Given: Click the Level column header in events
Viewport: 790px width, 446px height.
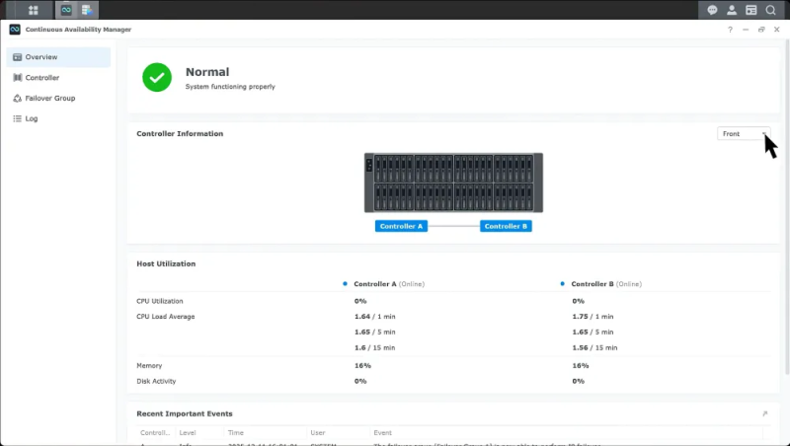Looking at the screenshot, I should coord(188,433).
